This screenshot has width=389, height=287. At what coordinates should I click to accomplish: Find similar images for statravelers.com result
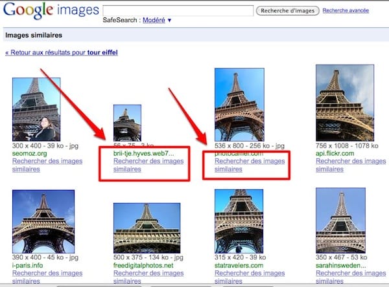tap(250, 277)
